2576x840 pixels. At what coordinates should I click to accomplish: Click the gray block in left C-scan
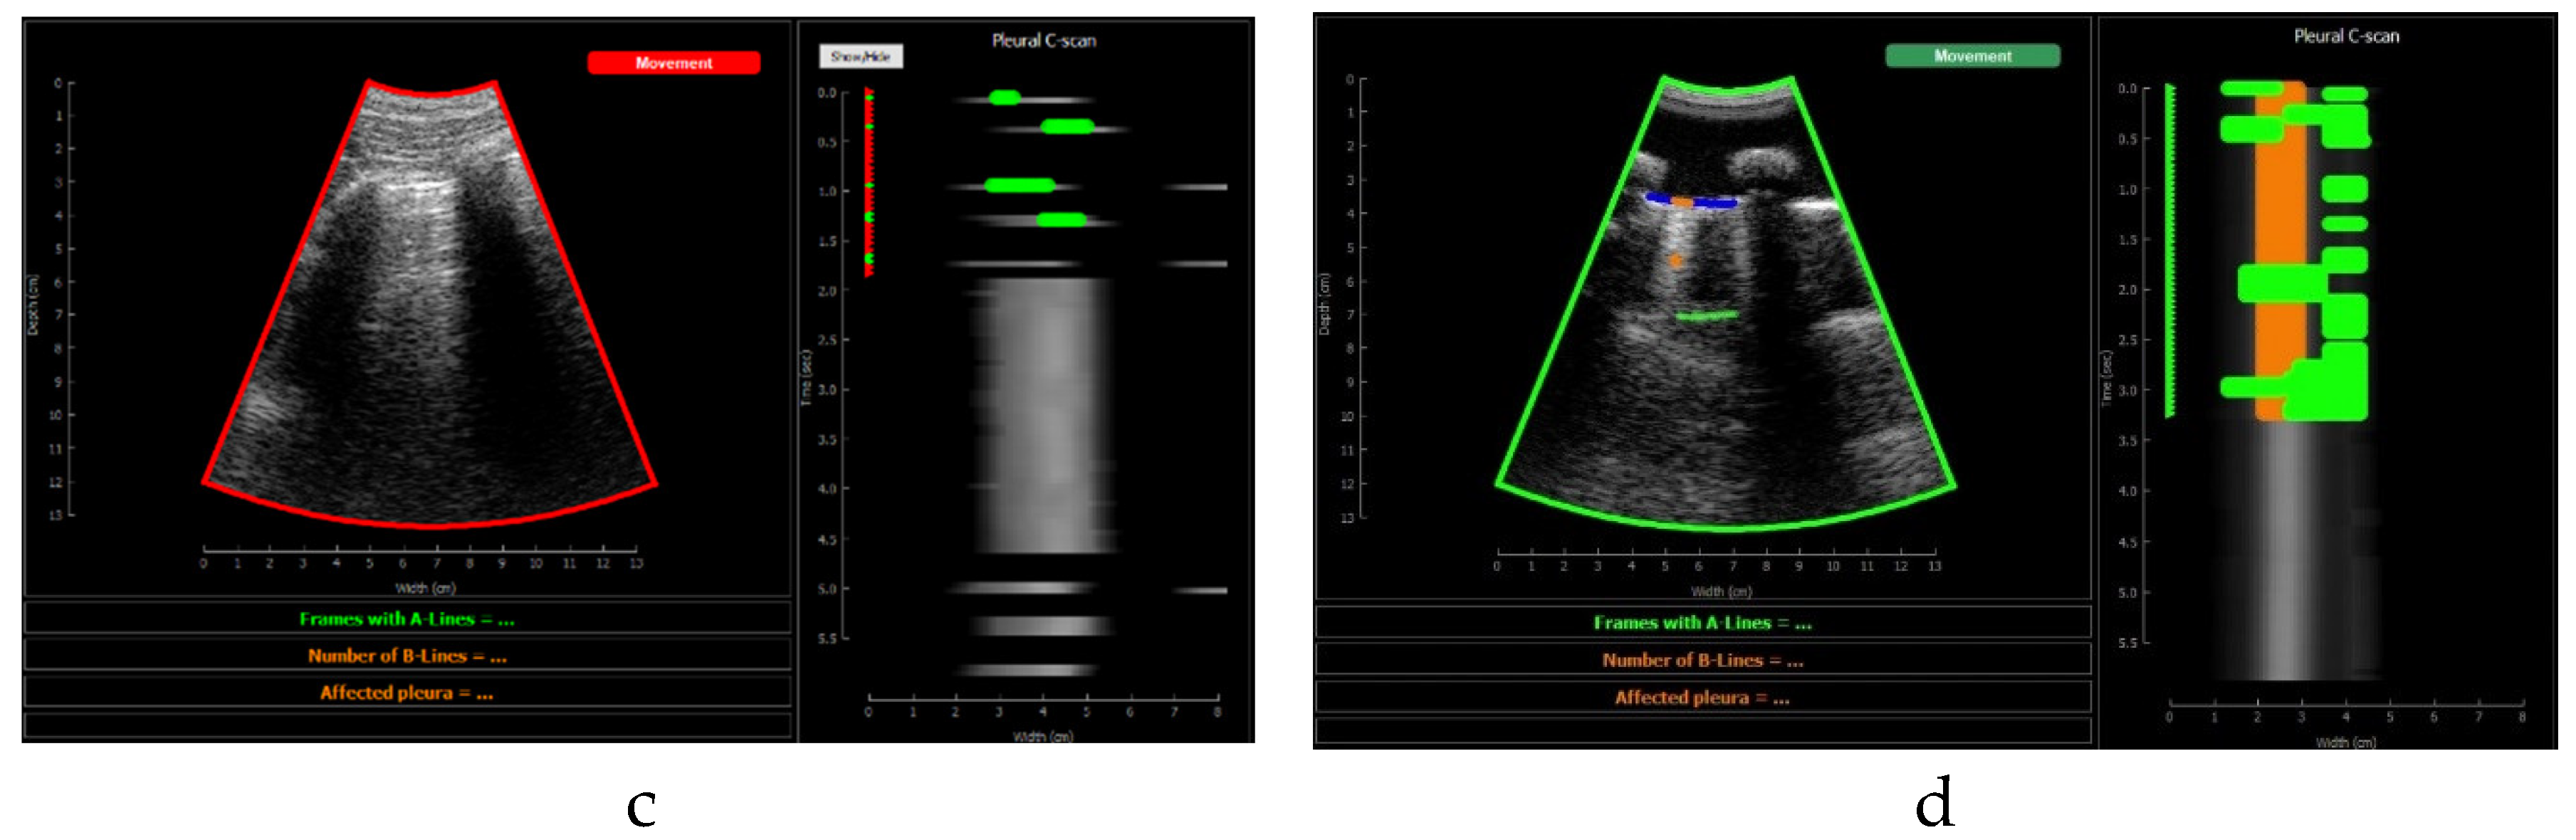pyautogui.click(x=1042, y=415)
